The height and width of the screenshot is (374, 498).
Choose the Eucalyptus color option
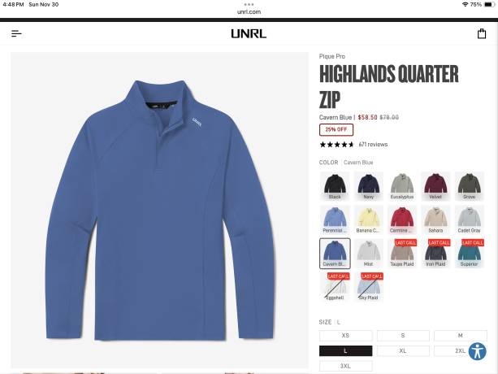click(402, 186)
